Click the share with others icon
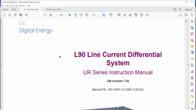This screenshot has height=110, width=196. (192, 15)
